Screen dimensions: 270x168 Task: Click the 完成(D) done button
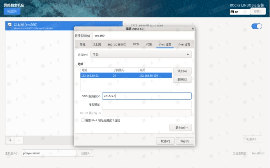click(x=12, y=11)
